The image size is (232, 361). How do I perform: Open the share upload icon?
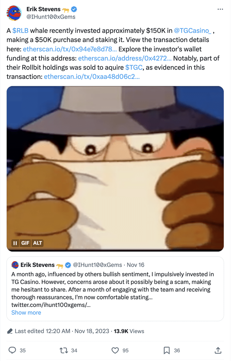tap(218, 350)
